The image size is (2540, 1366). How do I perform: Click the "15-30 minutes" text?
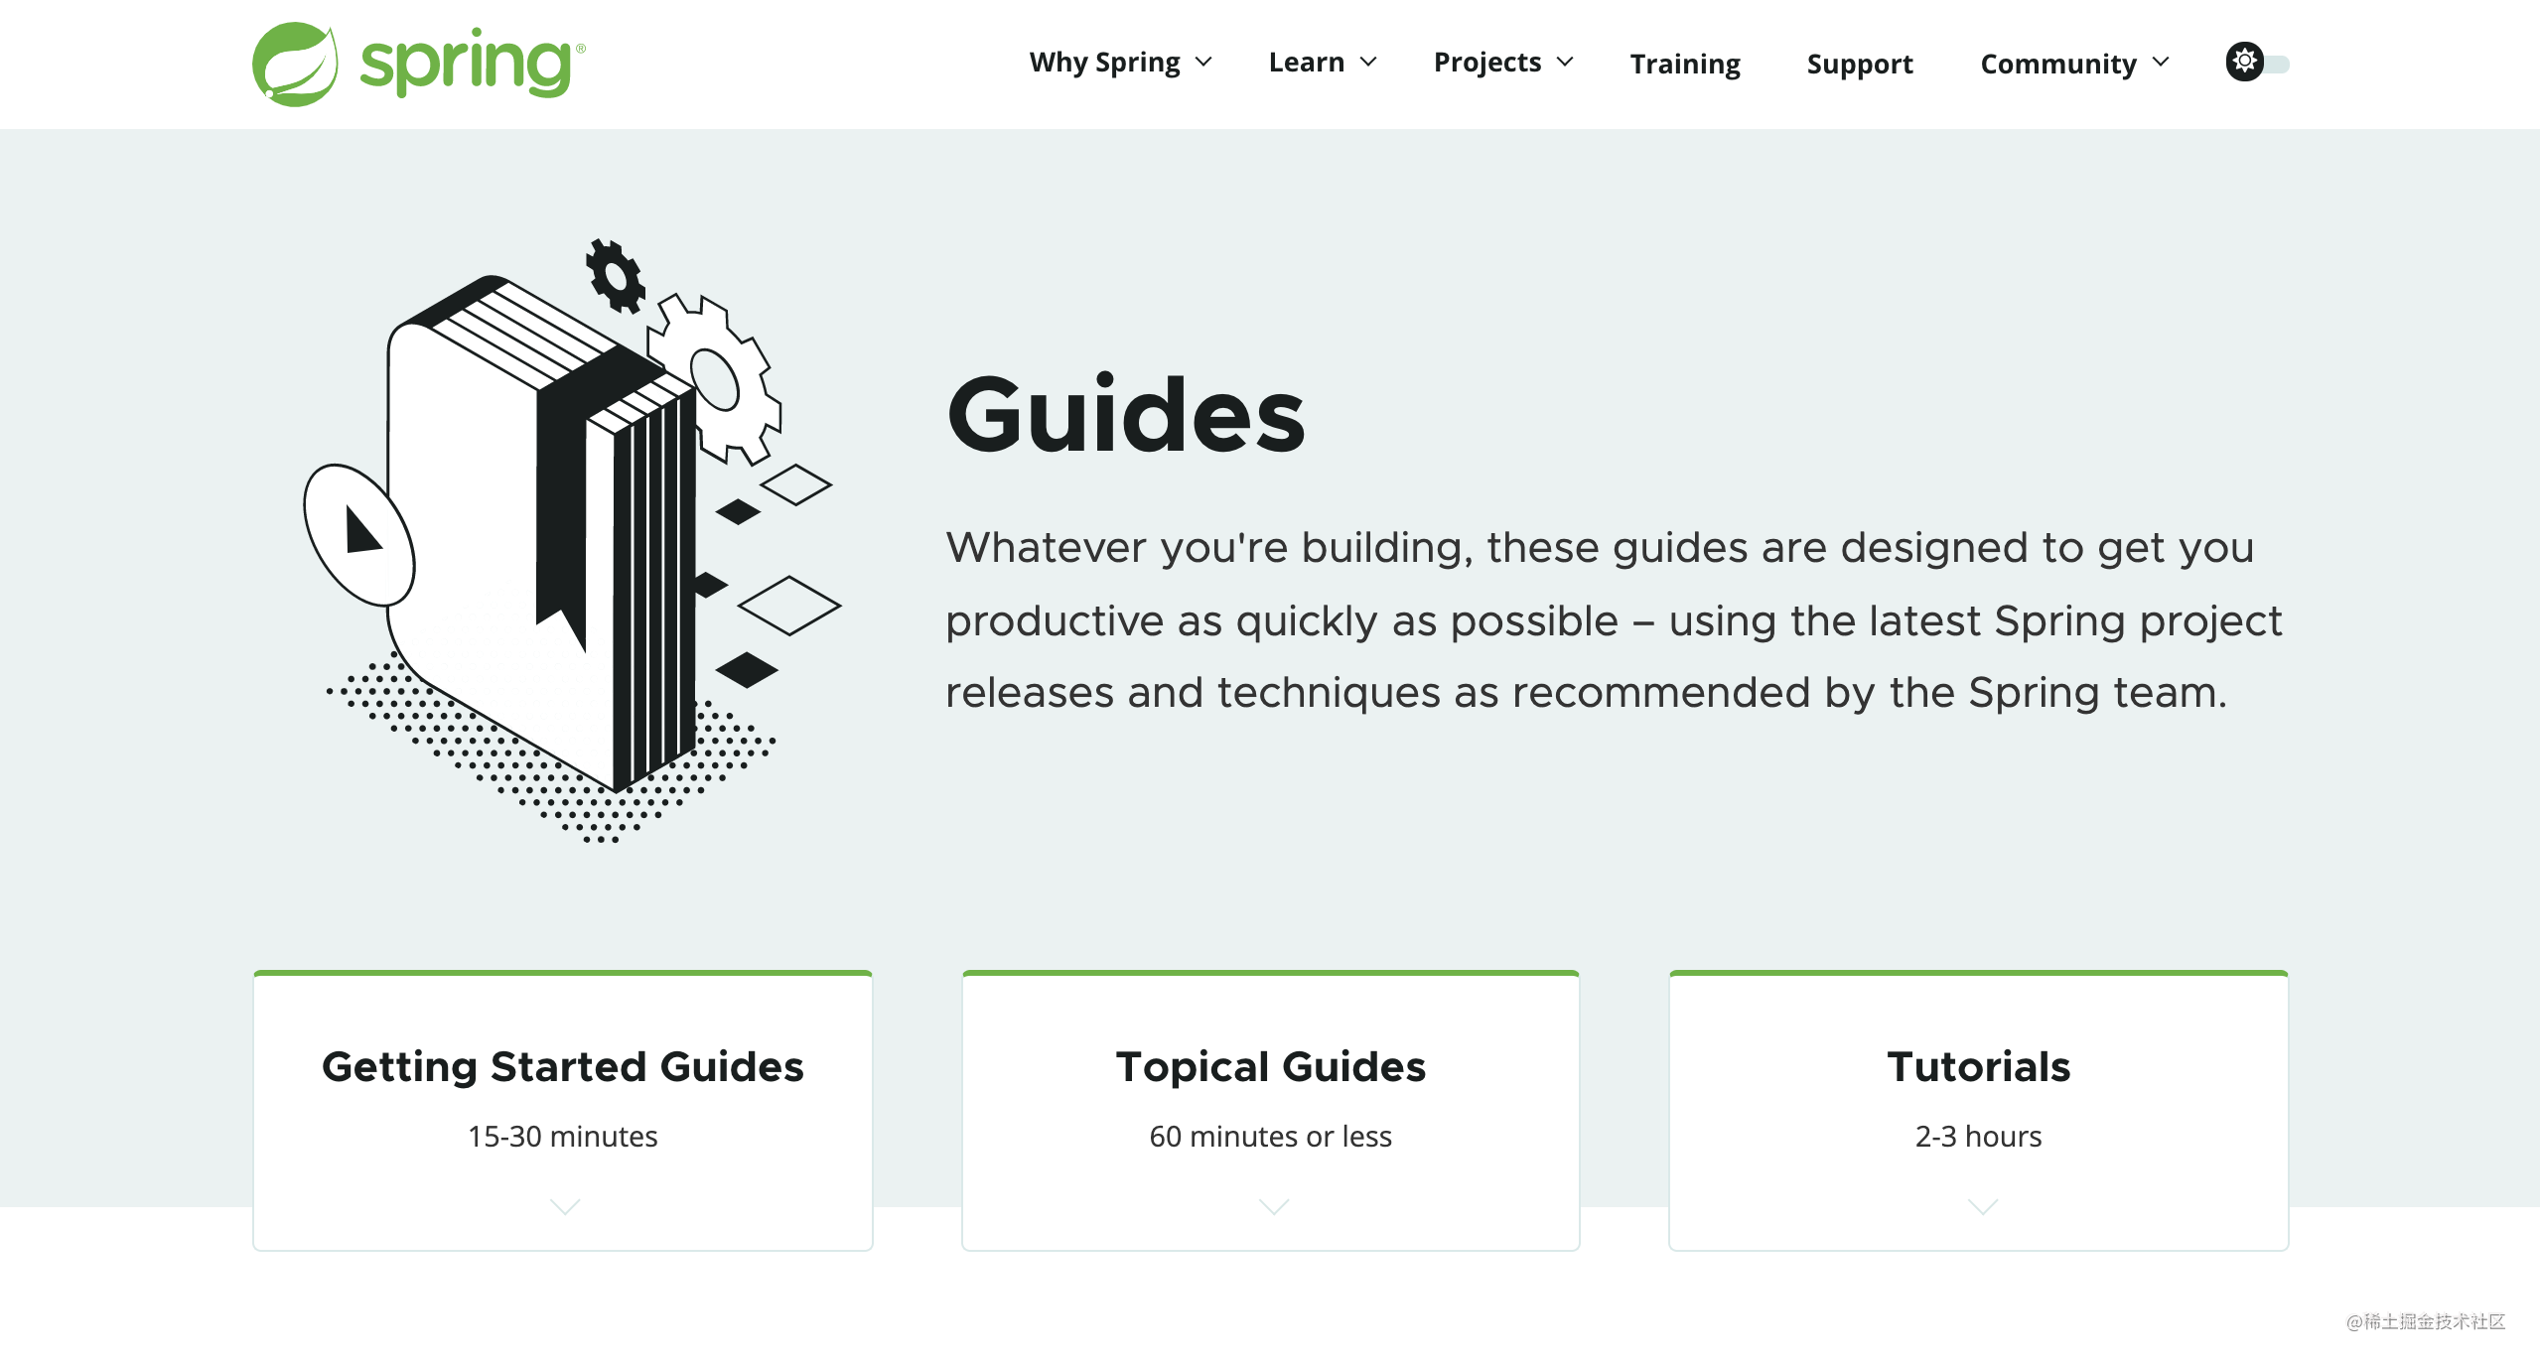coord(563,1137)
